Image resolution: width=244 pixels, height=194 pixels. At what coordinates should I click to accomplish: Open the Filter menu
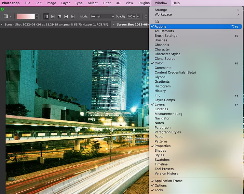(x=107, y=3)
